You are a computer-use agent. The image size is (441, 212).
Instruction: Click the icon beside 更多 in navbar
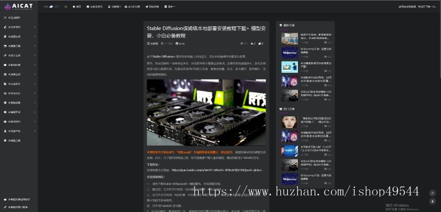point(166,6)
